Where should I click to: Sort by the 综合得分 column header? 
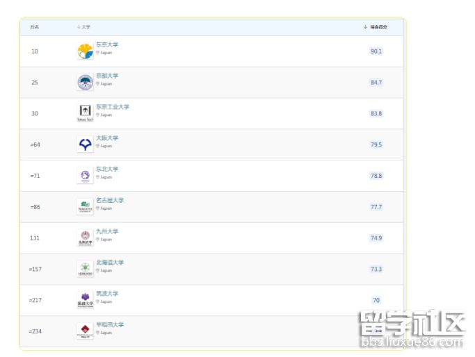[375, 27]
